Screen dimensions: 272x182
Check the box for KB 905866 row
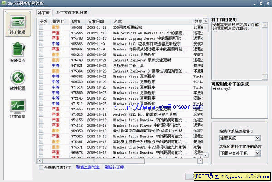coord(41,44)
